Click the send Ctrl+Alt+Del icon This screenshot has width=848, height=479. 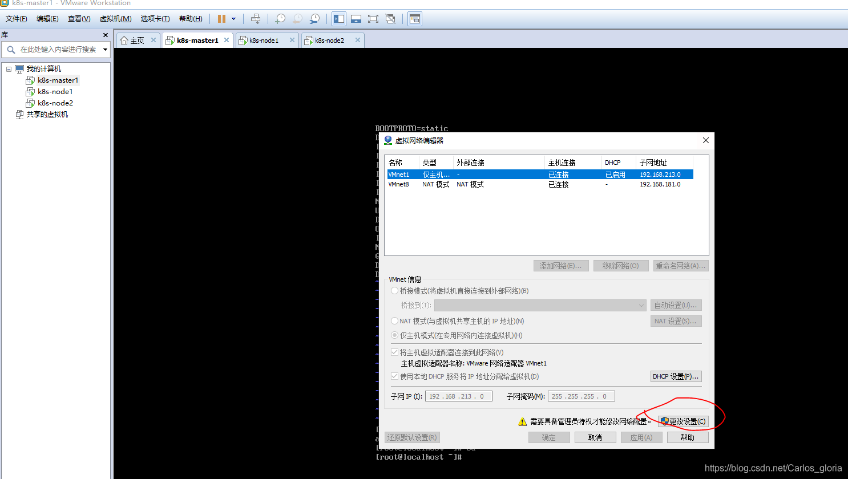[255, 18]
